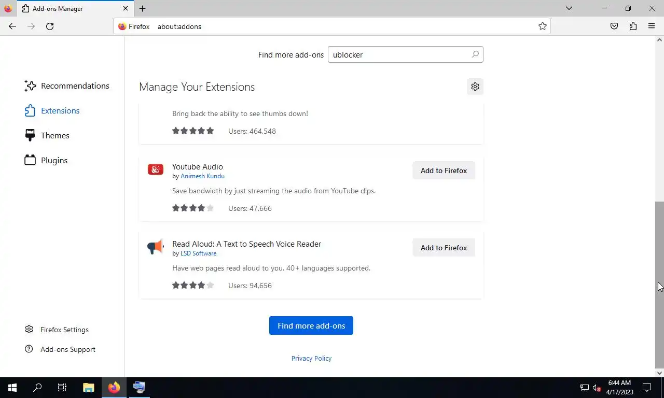Viewport: 664px width, 398px height.
Task: Select the Extensions category
Action: coord(52,111)
